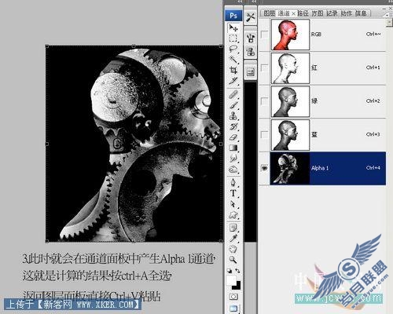Image resolution: width=393 pixels, height=314 pixels.
Task: Toggle Quick Mask mode
Action: pos(233,297)
